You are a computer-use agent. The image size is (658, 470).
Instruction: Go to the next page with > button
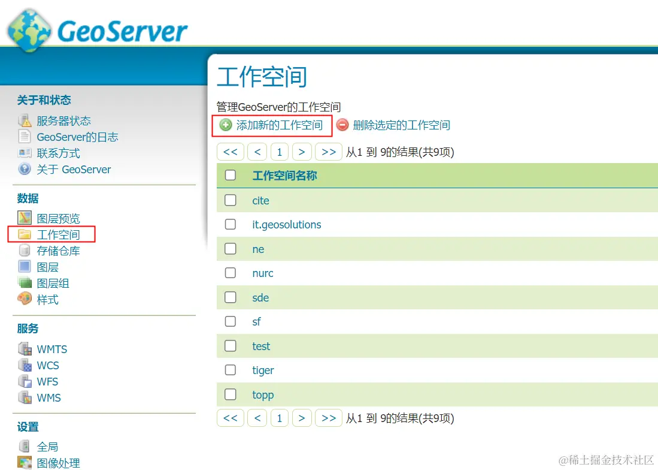[x=302, y=152]
